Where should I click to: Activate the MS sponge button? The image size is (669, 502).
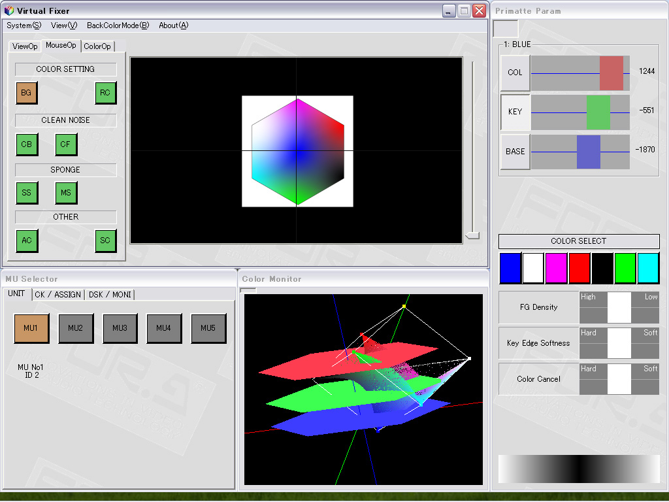click(65, 193)
